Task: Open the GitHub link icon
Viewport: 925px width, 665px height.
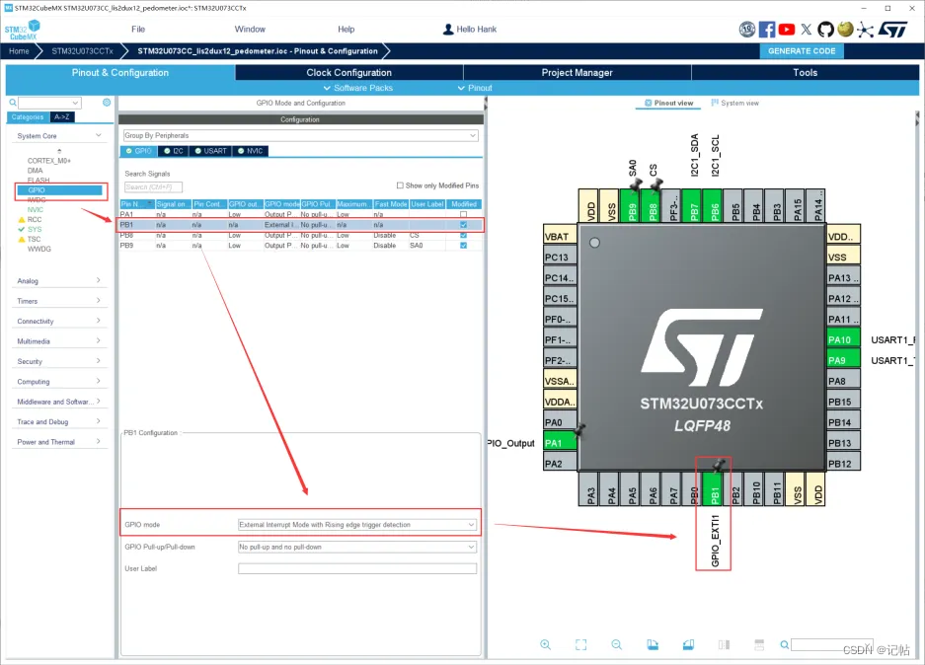Action: click(826, 30)
